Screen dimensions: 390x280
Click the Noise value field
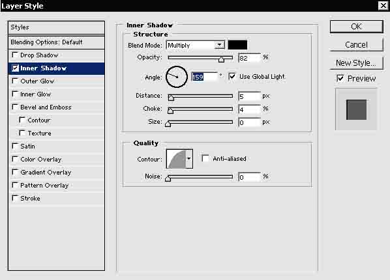pos(249,177)
